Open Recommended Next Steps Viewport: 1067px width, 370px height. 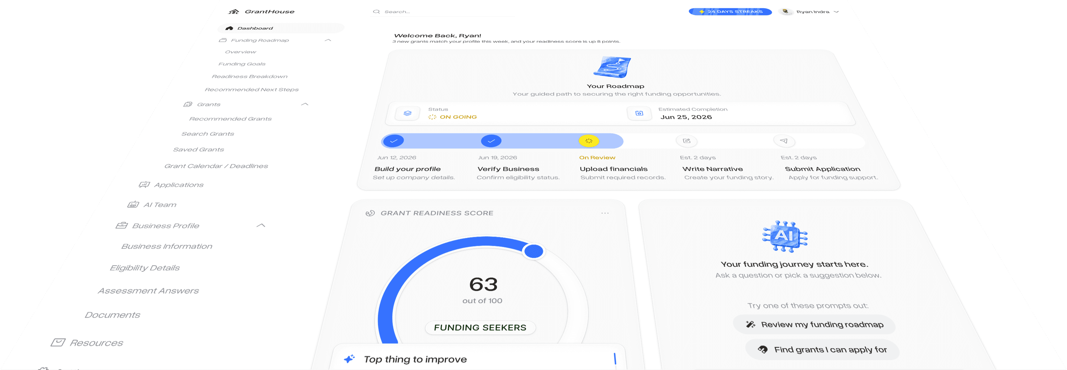pos(251,90)
